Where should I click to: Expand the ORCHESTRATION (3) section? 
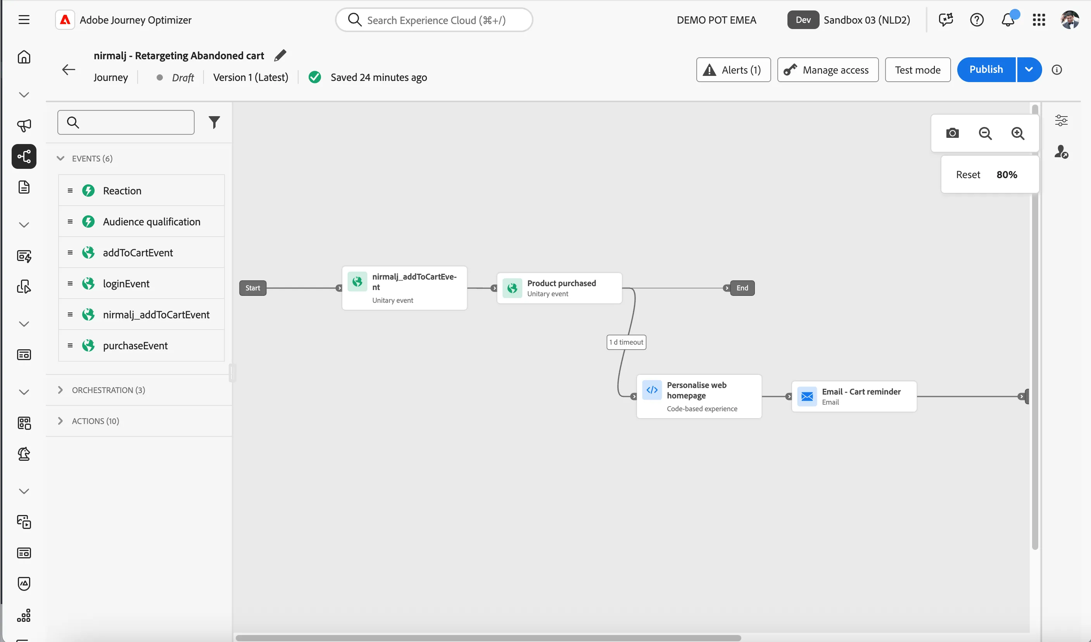(60, 390)
